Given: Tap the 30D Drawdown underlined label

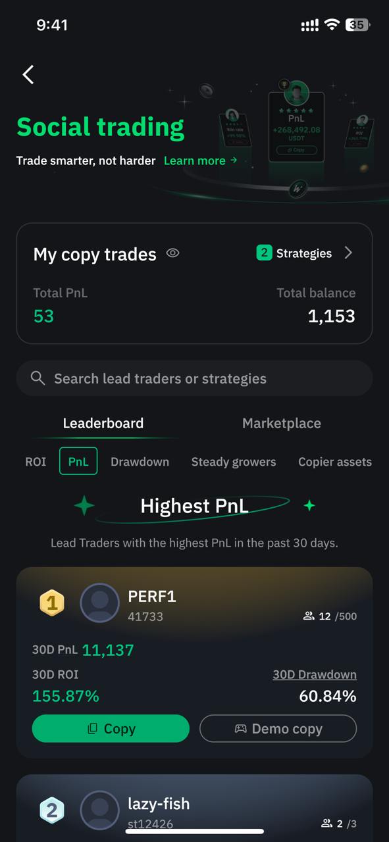Looking at the screenshot, I should 315,675.
